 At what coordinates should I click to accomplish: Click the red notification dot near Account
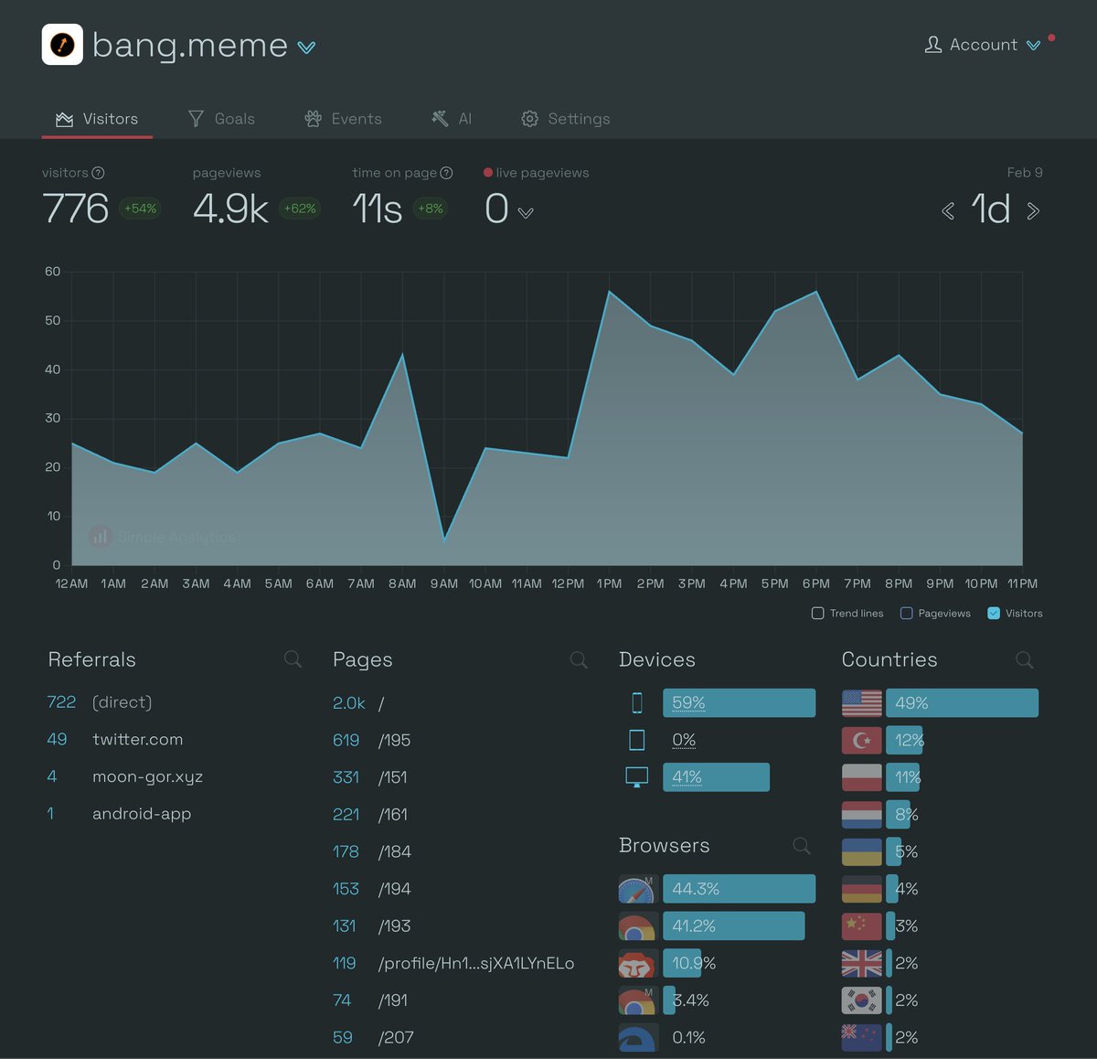click(x=1051, y=37)
